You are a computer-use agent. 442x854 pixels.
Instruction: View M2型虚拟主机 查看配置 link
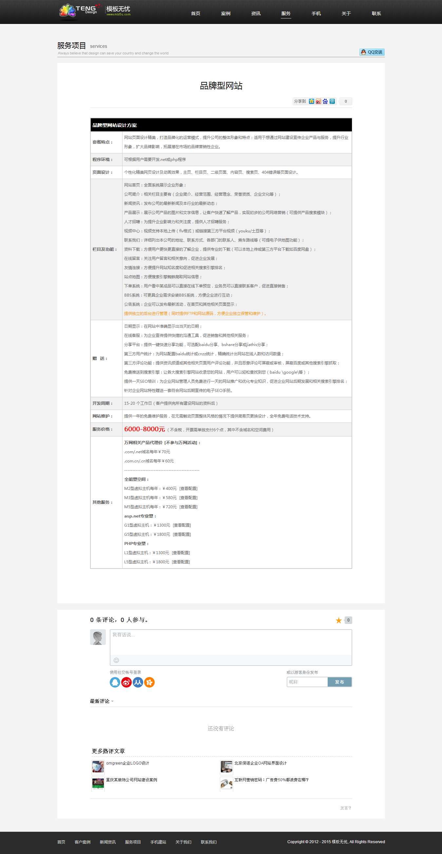(x=188, y=488)
